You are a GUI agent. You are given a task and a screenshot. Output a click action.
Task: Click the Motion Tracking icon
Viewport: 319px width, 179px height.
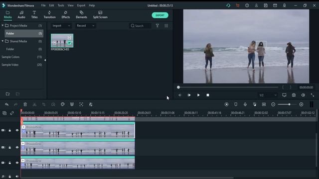(x=81, y=104)
